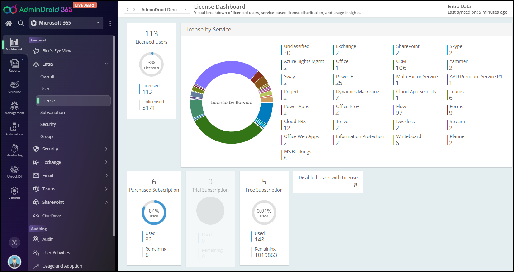Click the Remaining value 1019863
Screen dimensions: 514x272
click(266, 255)
